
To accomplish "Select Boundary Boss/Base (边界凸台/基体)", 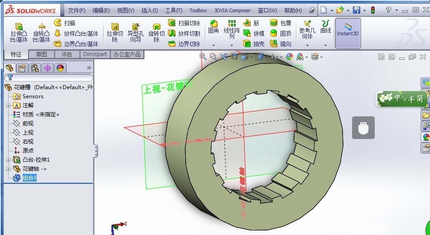I will pos(76,43).
